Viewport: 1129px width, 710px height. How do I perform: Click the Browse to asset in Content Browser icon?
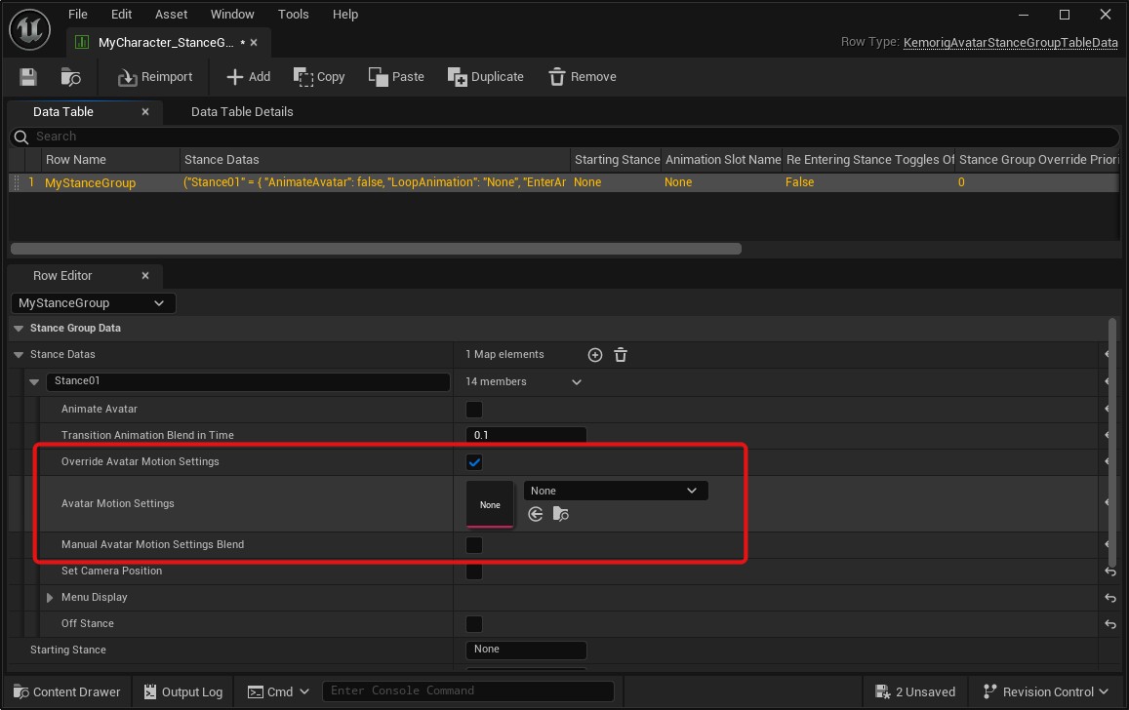click(x=70, y=77)
